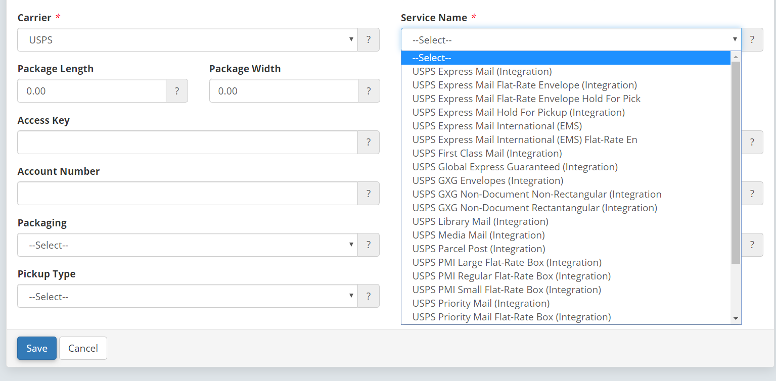Select USPS PMI Small Flat-Rate Box (Integration)
The height and width of the screenshot is (381, 776).
click(566, 290)
